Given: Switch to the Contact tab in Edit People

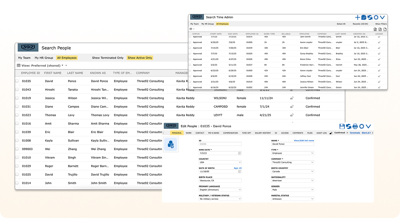Looking at the screenshot, I should click(x=200, y=133).
